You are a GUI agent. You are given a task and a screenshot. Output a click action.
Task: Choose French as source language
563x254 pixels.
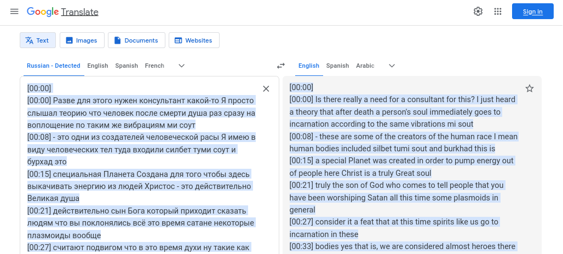(154, 66)
